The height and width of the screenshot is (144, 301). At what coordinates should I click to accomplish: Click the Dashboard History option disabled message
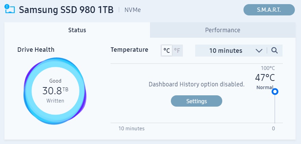197,84
